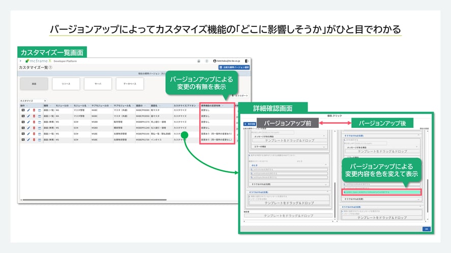This screenshot has height=253, width=451.
Task: Click the blue 比較元標準バージョン選択 button
Action: coord(234,67)
